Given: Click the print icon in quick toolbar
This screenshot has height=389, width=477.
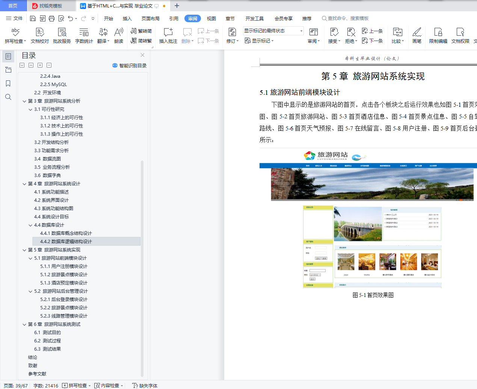Looking at the screenshot, I should click(51, 18).
